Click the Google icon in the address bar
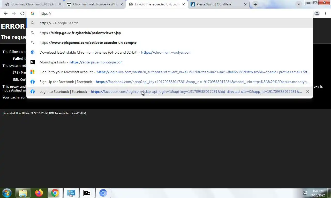 [x=33, y=14]
